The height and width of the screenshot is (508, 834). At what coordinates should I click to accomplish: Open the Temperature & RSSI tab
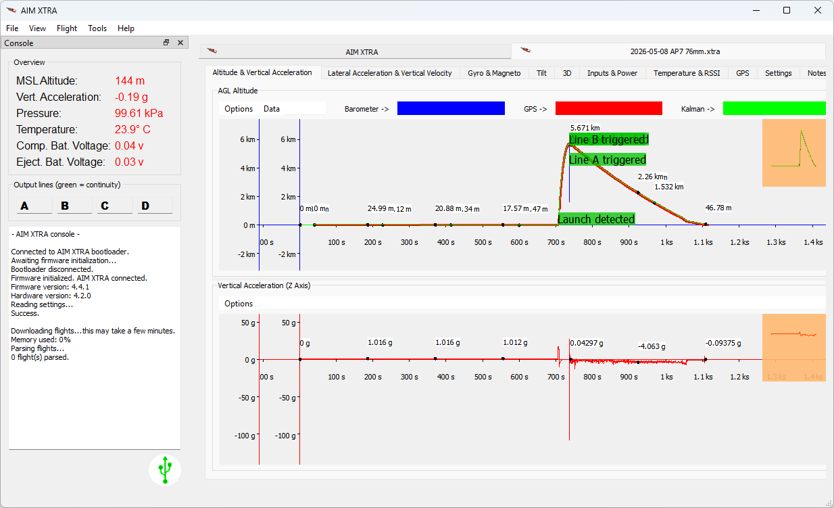tap(687, 73)
